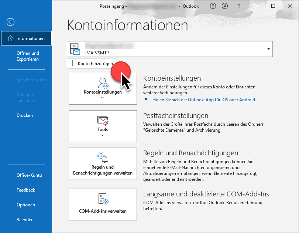
Task: Open Regeln und Benachrichtigungen verwalten
Action: point(103,163)
